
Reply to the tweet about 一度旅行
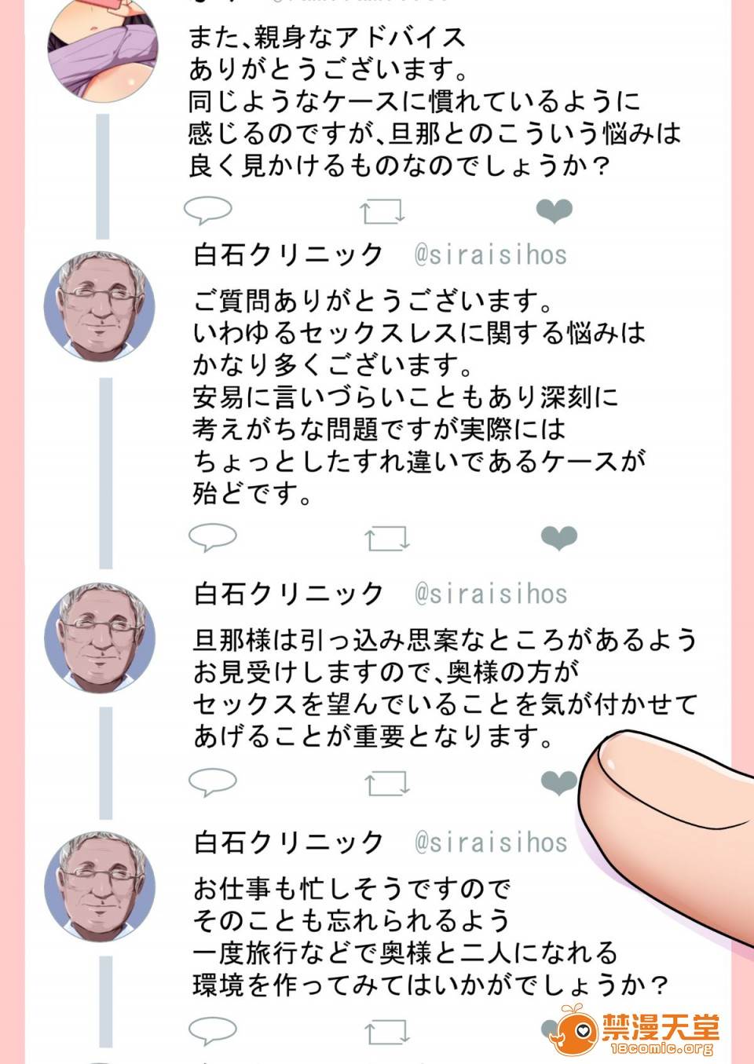point(213,1030)
